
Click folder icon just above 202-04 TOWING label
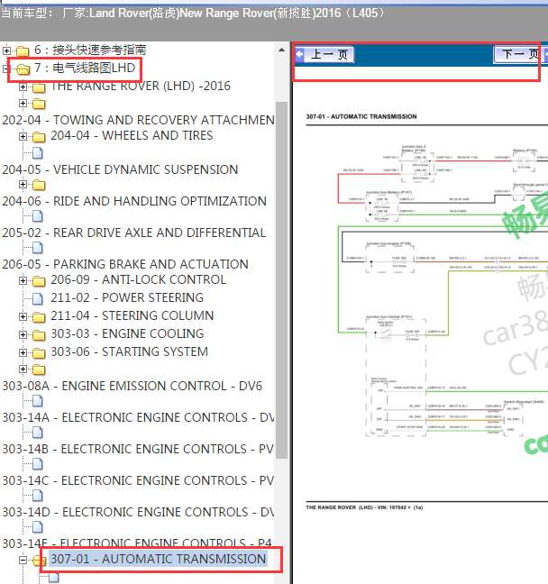point(39,104)
